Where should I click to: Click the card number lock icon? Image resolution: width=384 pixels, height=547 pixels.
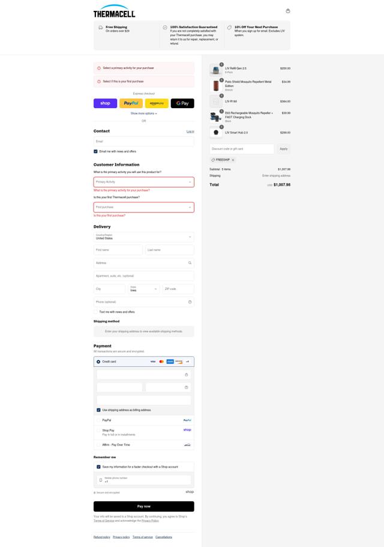(x=187, y=375)
